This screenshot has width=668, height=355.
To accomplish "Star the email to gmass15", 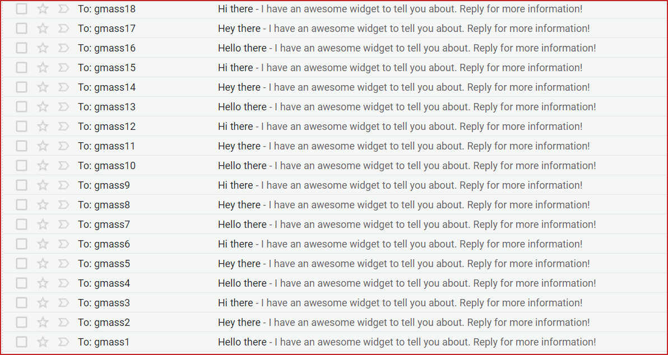I will (x=43, y=68).
